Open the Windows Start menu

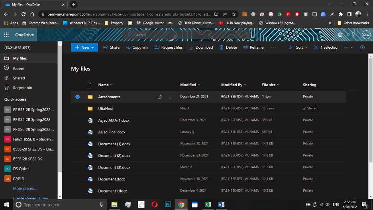click(x=6, y=204)
